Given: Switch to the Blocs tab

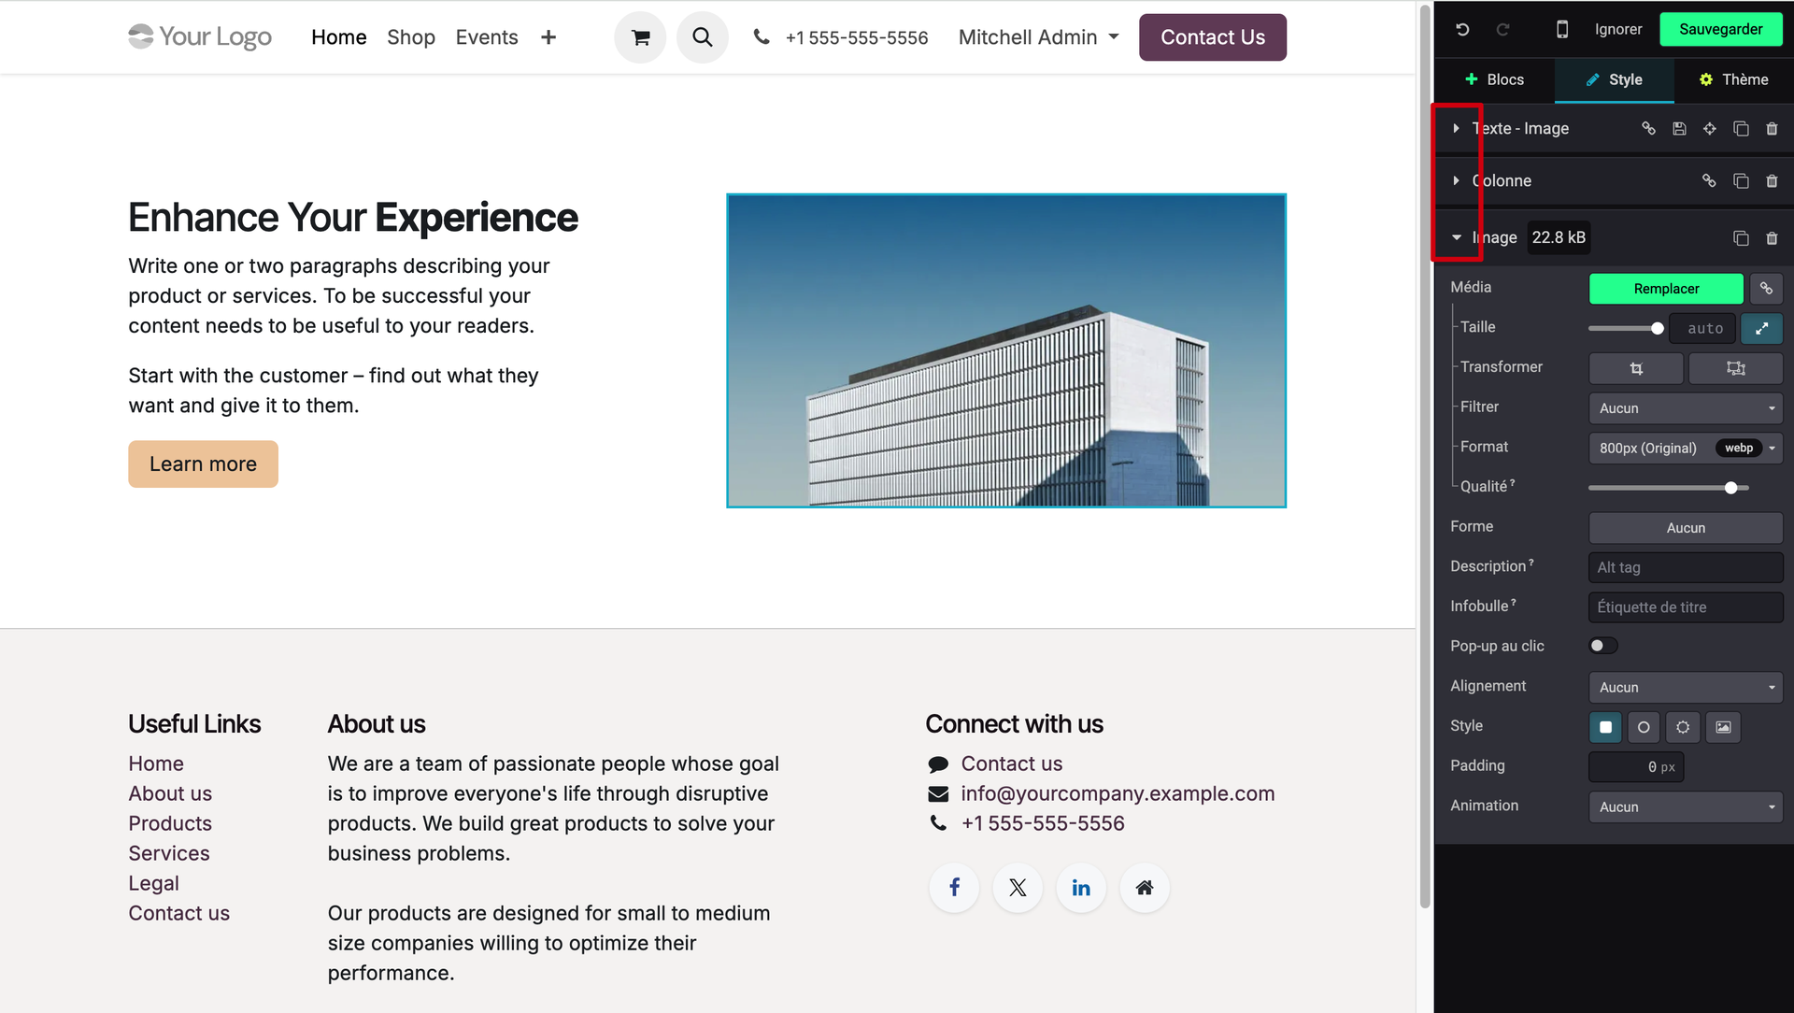Looking at the screenshot, I should tap(1494, 79).
